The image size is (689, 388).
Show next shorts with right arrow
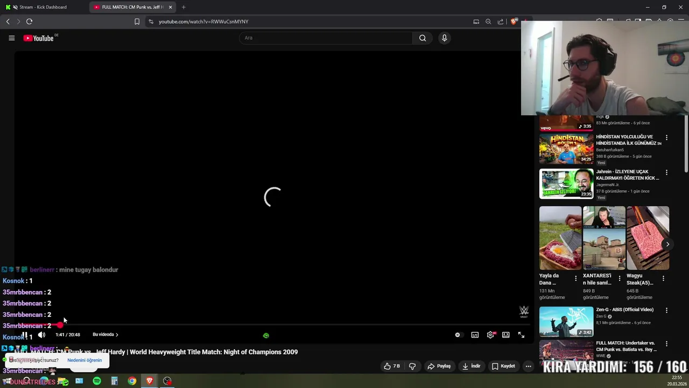click(x=667, y=244)
